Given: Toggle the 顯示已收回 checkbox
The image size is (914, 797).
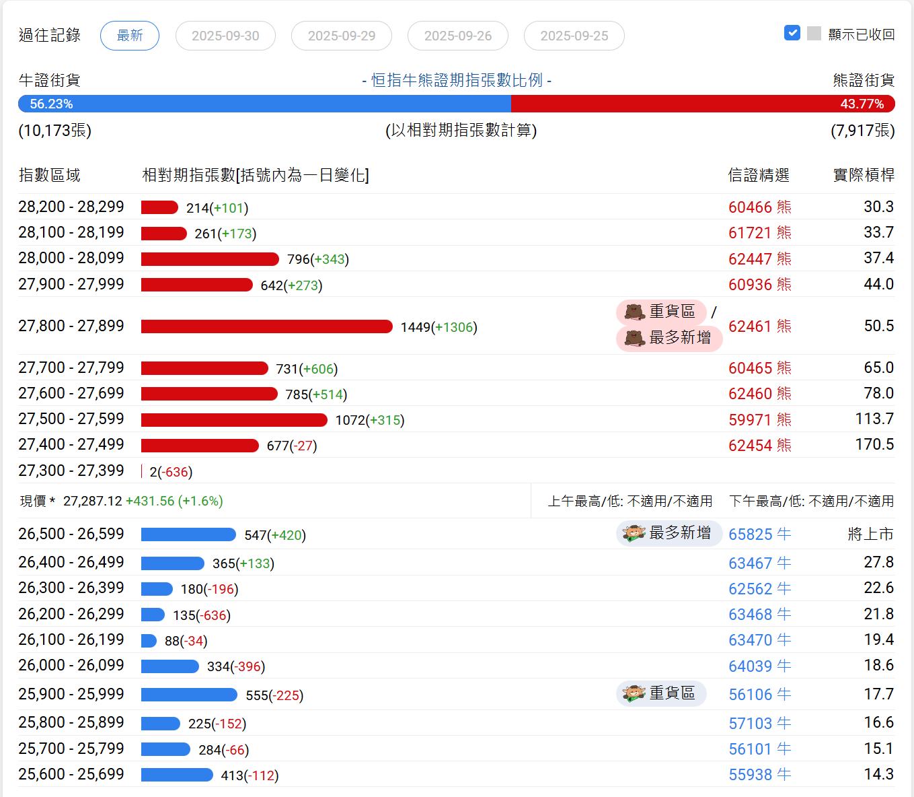Looking at the screenshot, I should 792,33.
